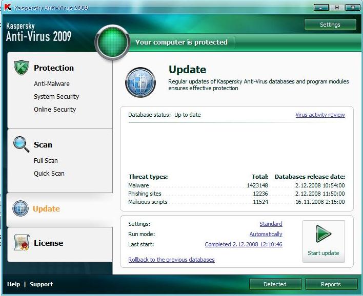Open the Scan section
Screen dimensions: 363x296
(x=43, y=145)
